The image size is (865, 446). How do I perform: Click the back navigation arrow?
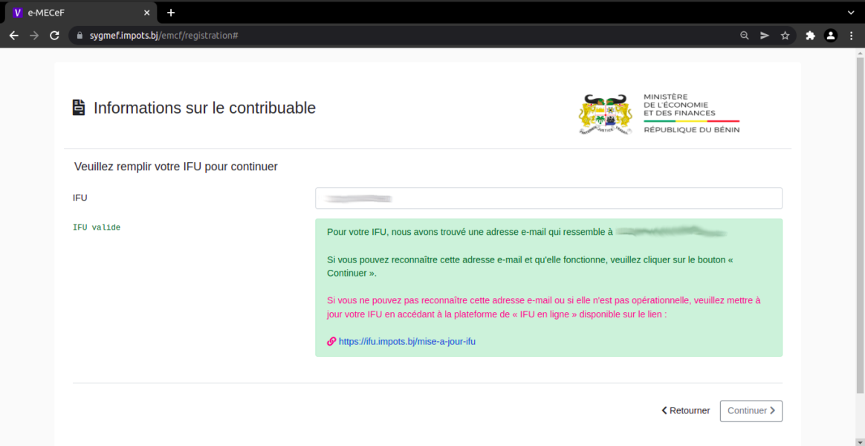pos(13,35)
